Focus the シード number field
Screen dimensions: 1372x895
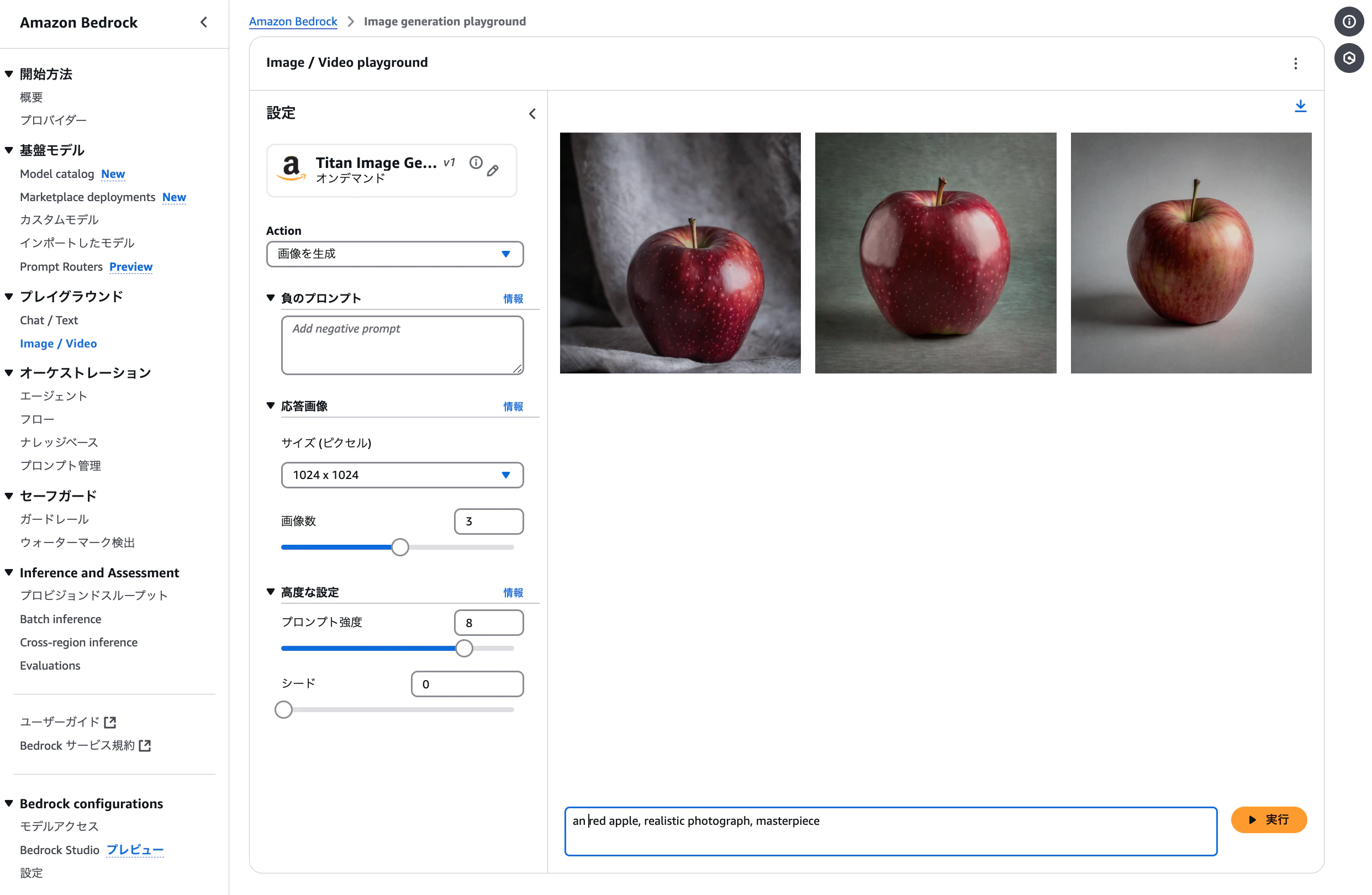467,684
